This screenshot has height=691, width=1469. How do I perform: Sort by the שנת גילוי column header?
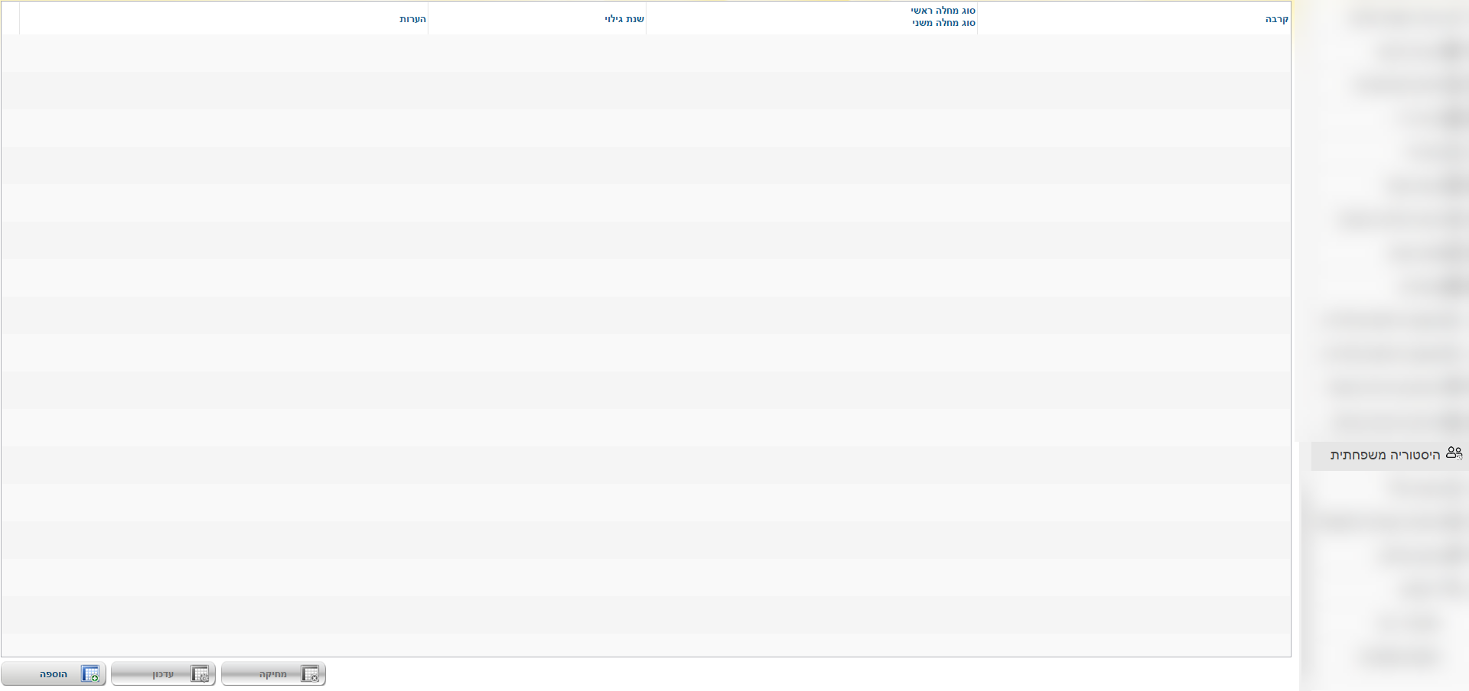tap(624, 19)
